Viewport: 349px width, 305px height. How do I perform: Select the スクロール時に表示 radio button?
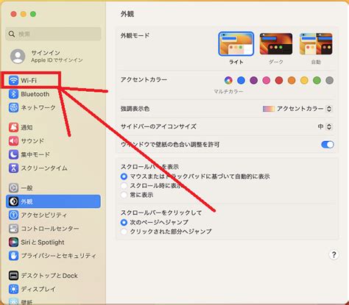124,186
